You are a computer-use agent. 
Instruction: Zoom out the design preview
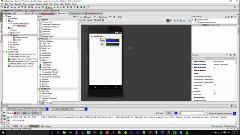pos(178,21)
